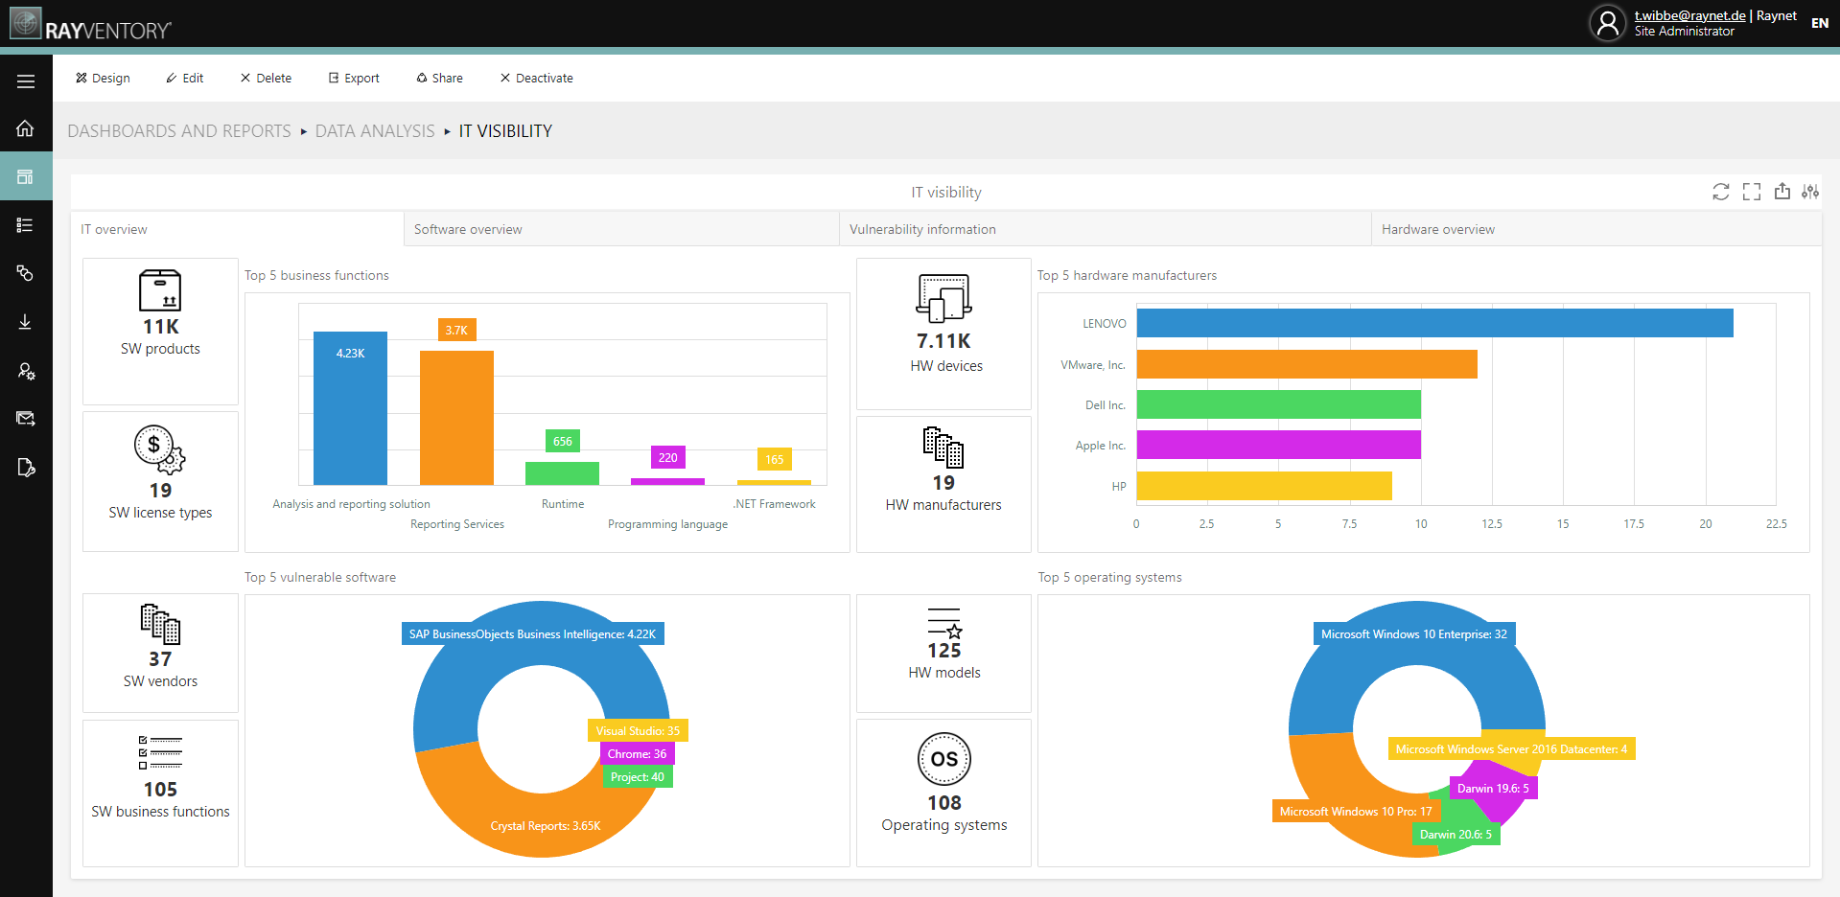Open the Home page from the sidebar
Image resolution: width=1840 pixels, height=897 pixels.
click(26, 128)
